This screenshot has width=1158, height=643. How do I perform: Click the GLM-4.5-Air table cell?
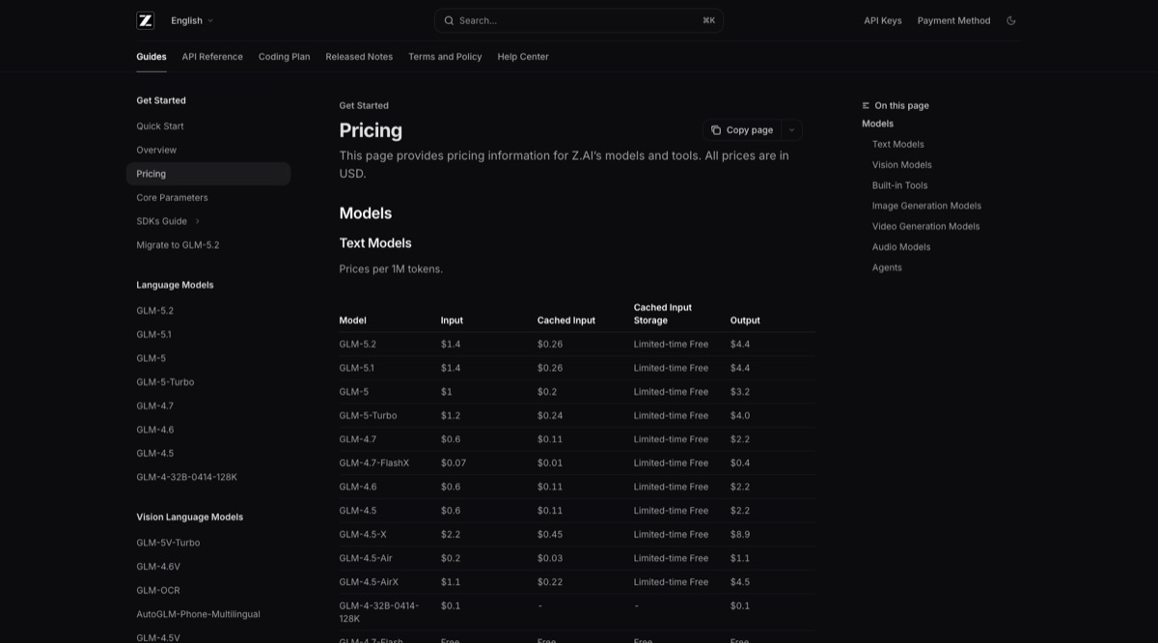coord(366,558)
